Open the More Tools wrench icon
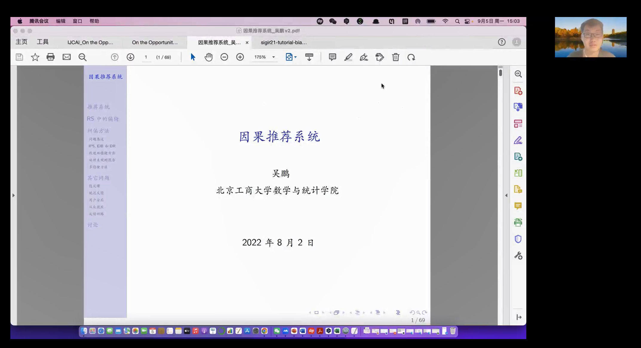Screen dimensions: 641x348 pyautogui.click(x=518, y=256)
